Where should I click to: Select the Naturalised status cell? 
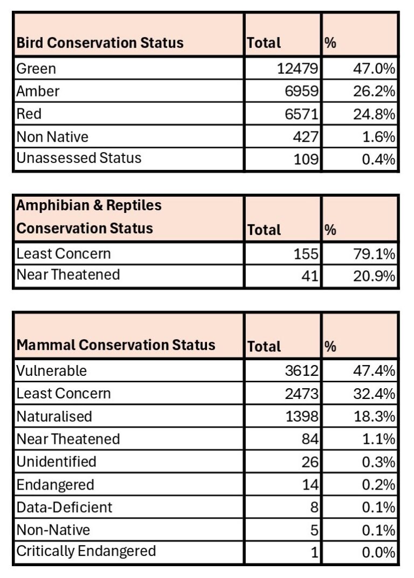pos(54,416)
